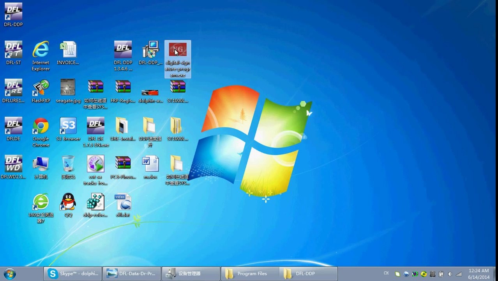Click the blue globe tray icon
The height and width of the screenshot is (281, 498).
[406, 274]
